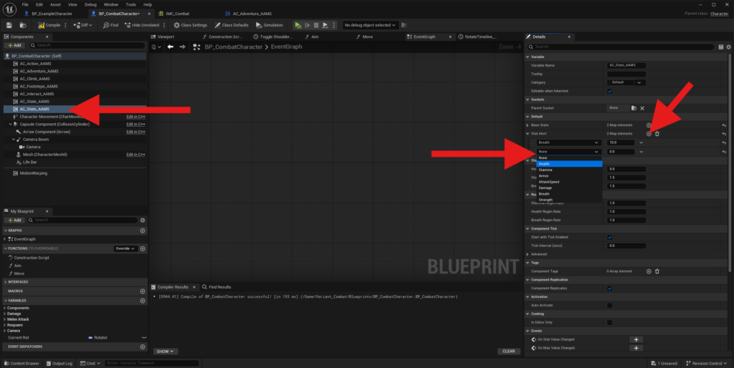This screenshot has height=368, width=734.
Task: Clear the Parent Socket with X icon
Action: (642, 108)
